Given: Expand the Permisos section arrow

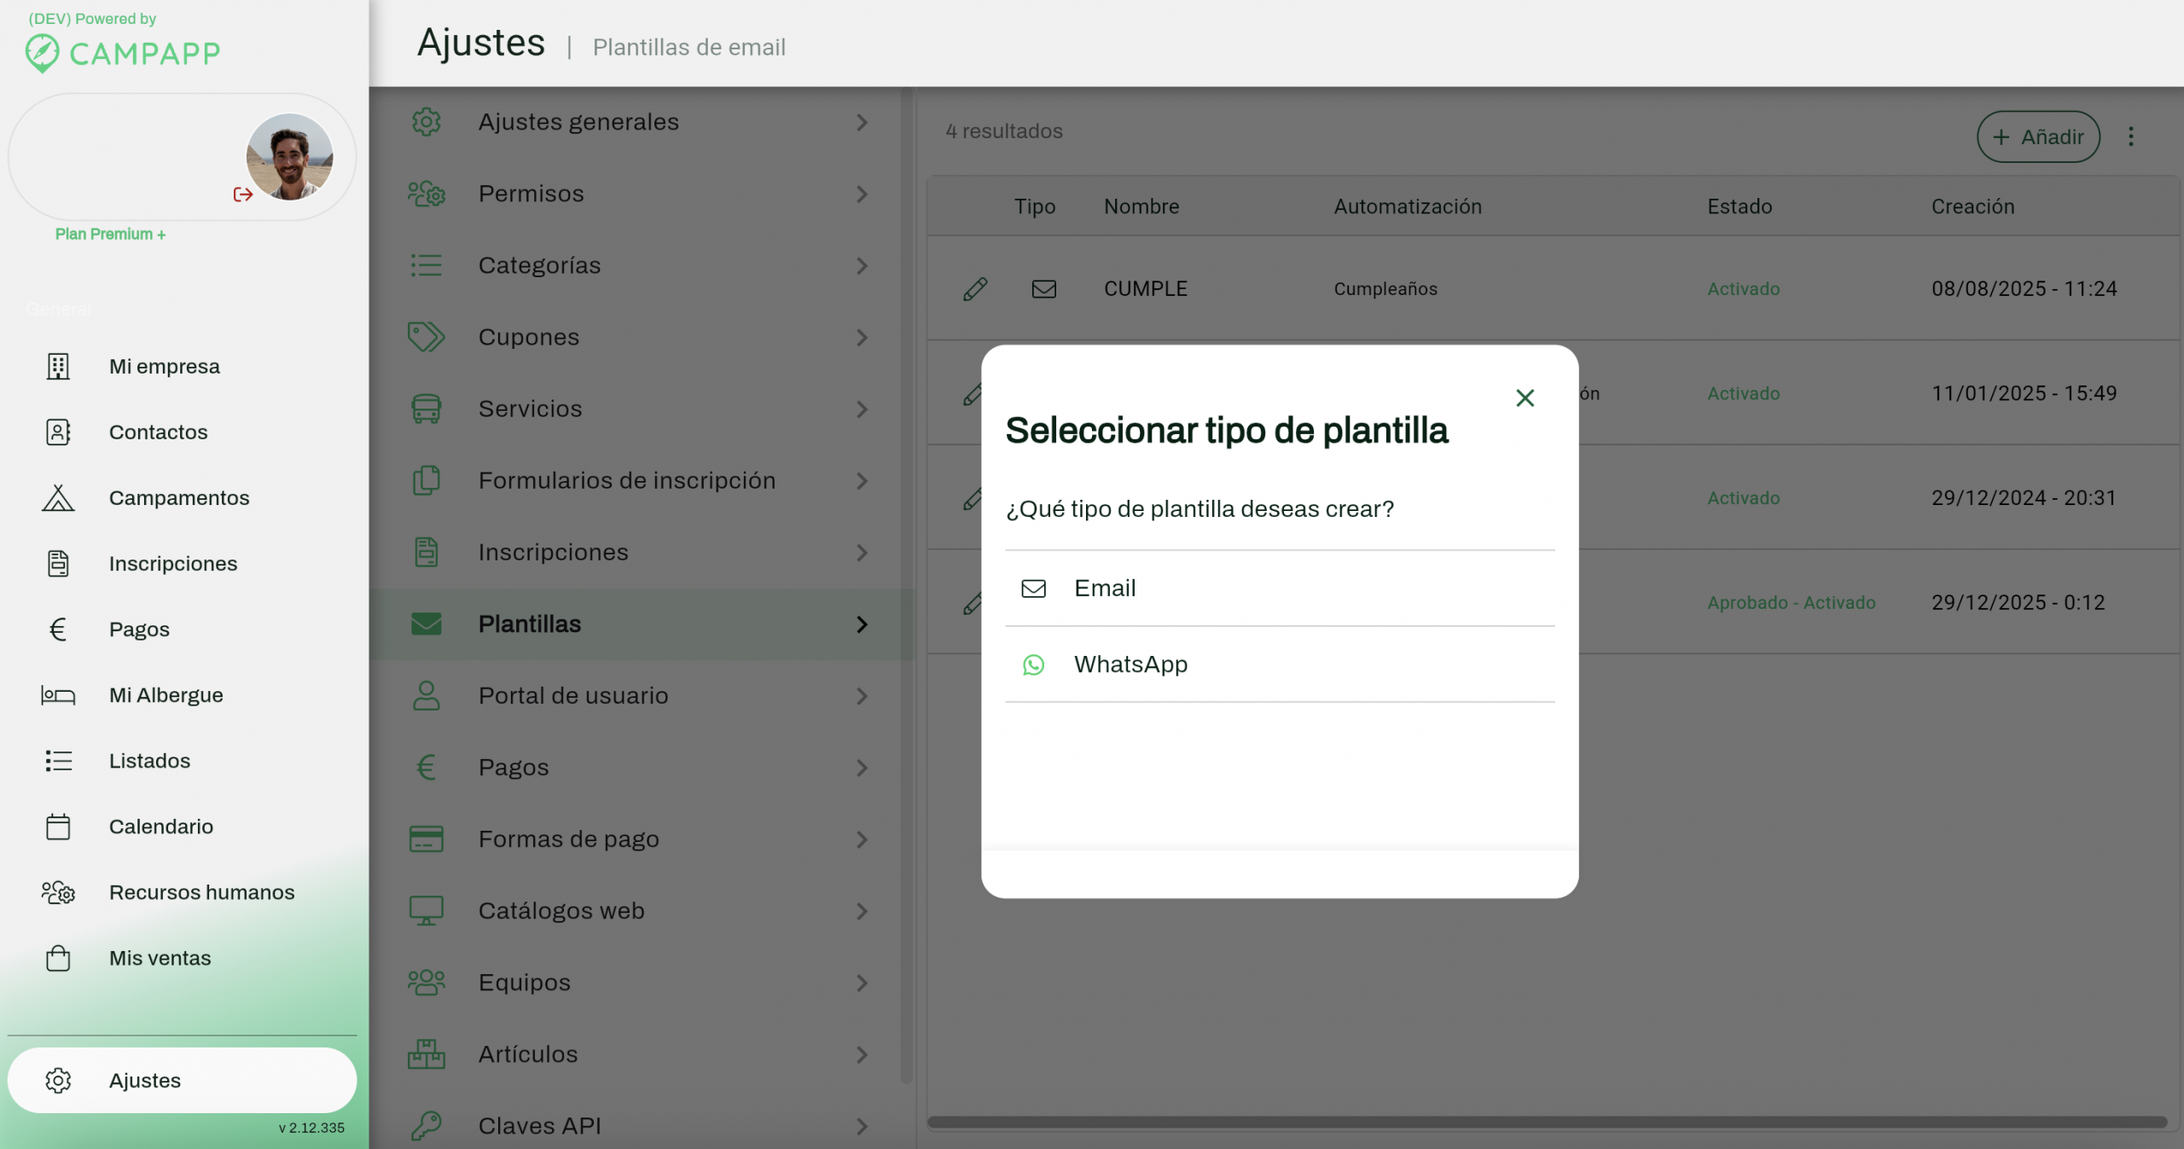Looking at the screenshot, I should click(862, 194).
